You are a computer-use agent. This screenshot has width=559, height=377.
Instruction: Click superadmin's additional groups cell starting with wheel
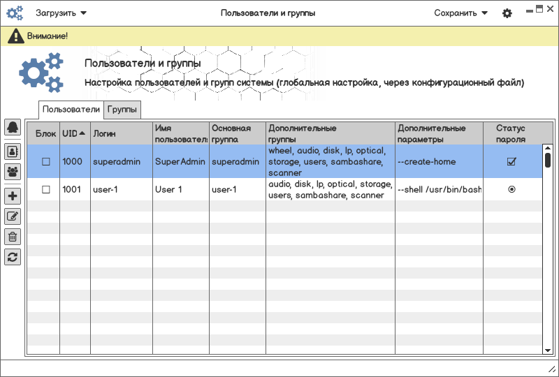(331, 161)
